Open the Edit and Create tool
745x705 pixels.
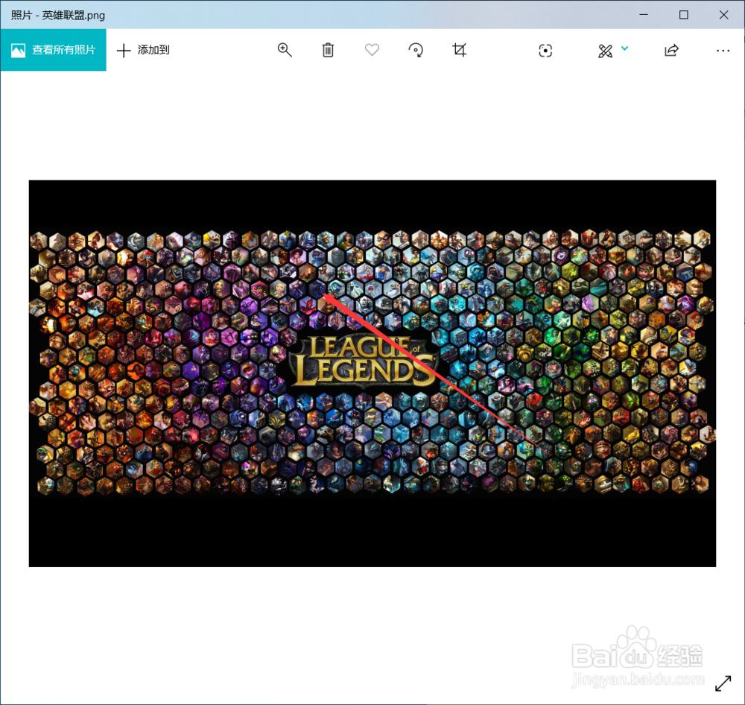(x=605, y=50)
